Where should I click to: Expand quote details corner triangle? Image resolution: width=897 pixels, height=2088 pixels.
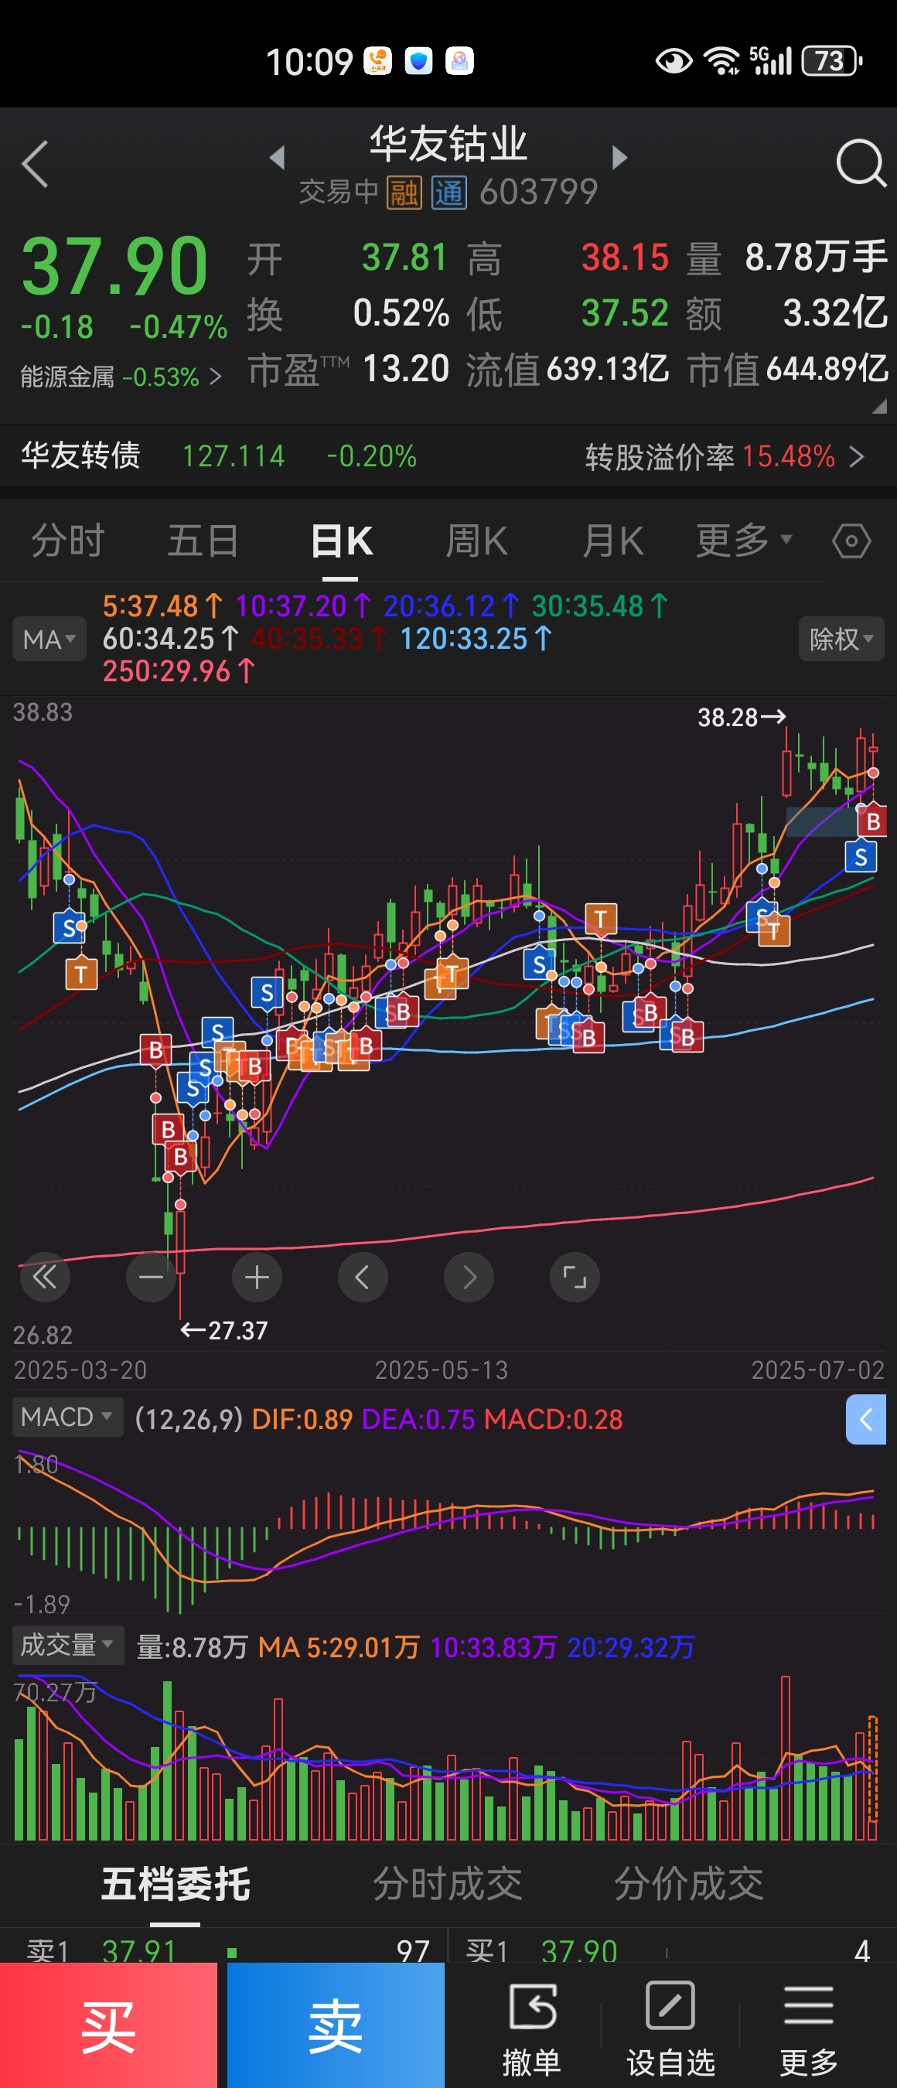coord(878,408)
